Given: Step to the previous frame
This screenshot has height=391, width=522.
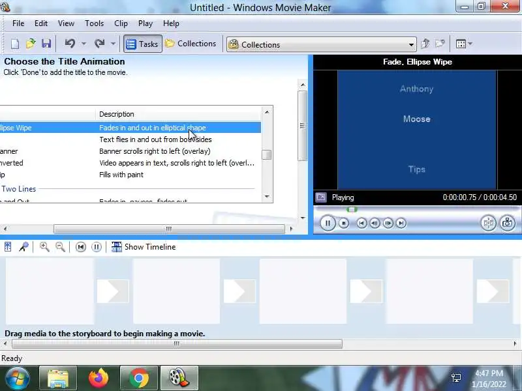Looking at the screenshot, I should tap(375, 223).
